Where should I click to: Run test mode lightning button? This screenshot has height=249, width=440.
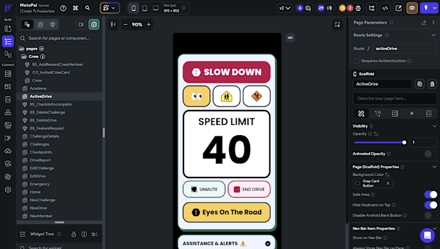(x=426, y=8)
